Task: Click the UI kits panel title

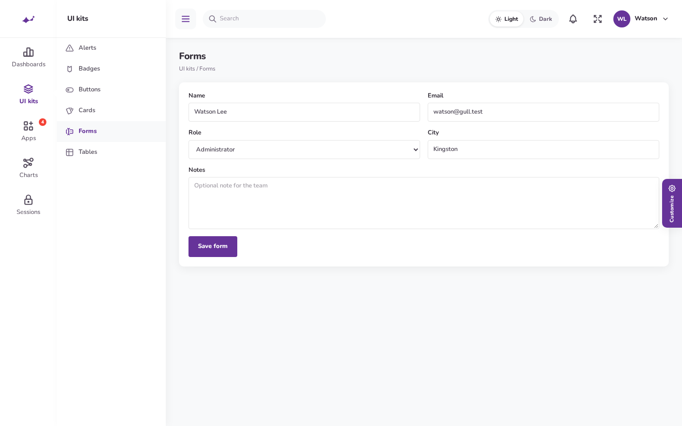Action: (x=78, y=18)
